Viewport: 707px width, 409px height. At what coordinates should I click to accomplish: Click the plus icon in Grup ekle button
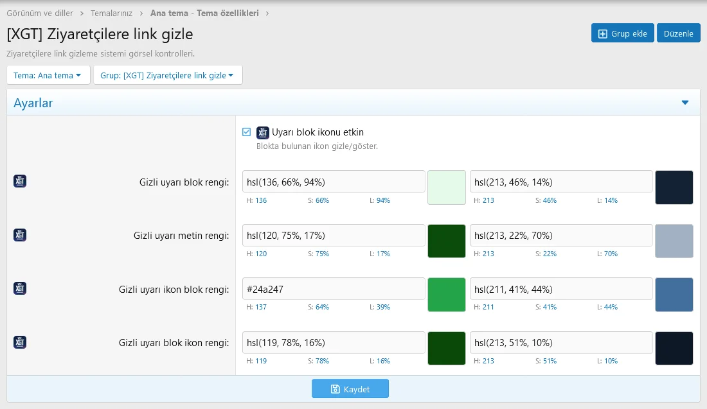pos(603,33)
